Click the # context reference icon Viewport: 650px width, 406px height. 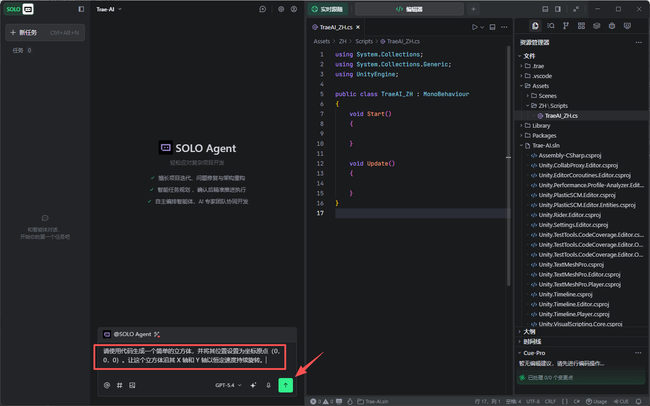[x=120, y=385]
